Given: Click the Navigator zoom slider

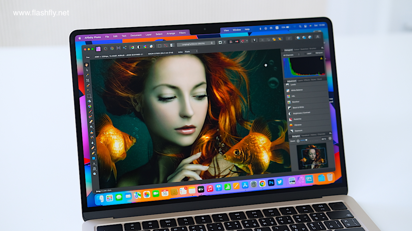Looking at the screenshot, I should (x=305, y=140).
